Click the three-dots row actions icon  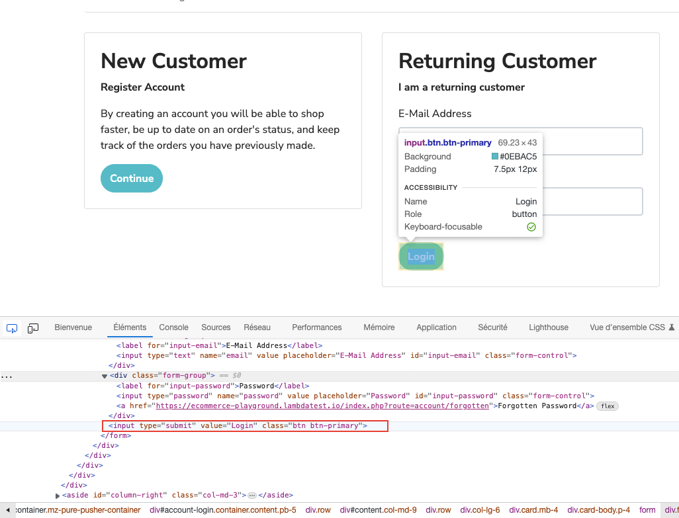(x=7, y=376)
